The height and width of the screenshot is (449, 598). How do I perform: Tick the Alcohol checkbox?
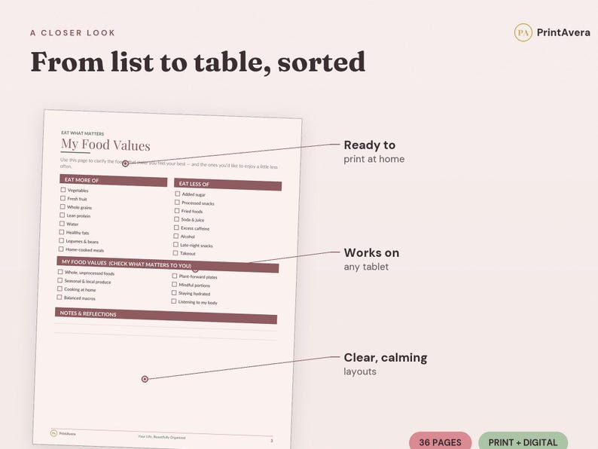point(176,236)
